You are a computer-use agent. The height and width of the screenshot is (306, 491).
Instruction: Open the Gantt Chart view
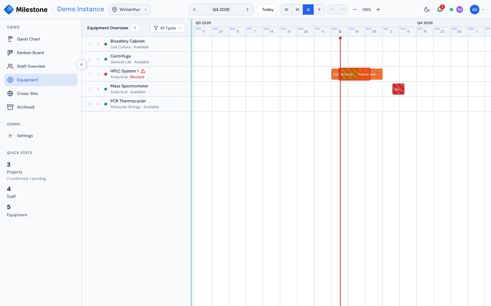[x=41, y=39]
